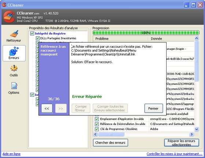205x158 pixels.
Task: Uncheck Clé de Programmes Obsolètes row
Action: tap(97, 129)
